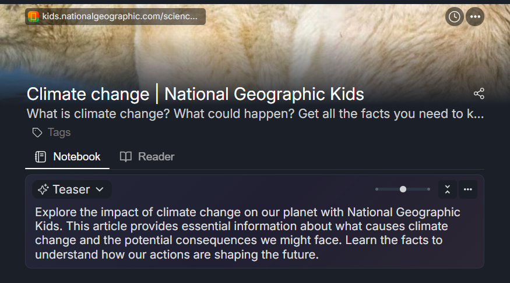Click the tag icon below the description

(37, 132)
